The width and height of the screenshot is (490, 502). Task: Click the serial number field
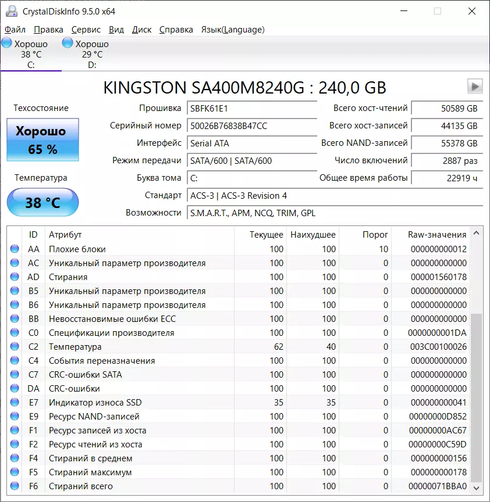[251, 125]
